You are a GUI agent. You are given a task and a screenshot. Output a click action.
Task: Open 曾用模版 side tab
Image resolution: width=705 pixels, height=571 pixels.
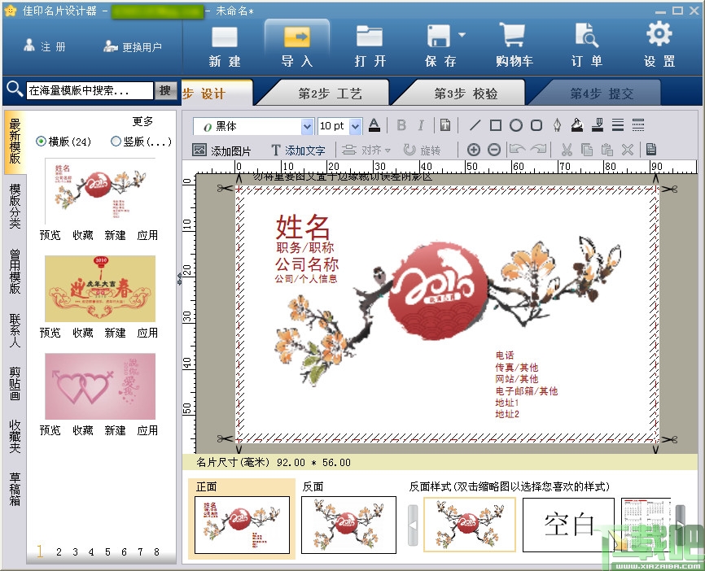(x=15, y=272)
